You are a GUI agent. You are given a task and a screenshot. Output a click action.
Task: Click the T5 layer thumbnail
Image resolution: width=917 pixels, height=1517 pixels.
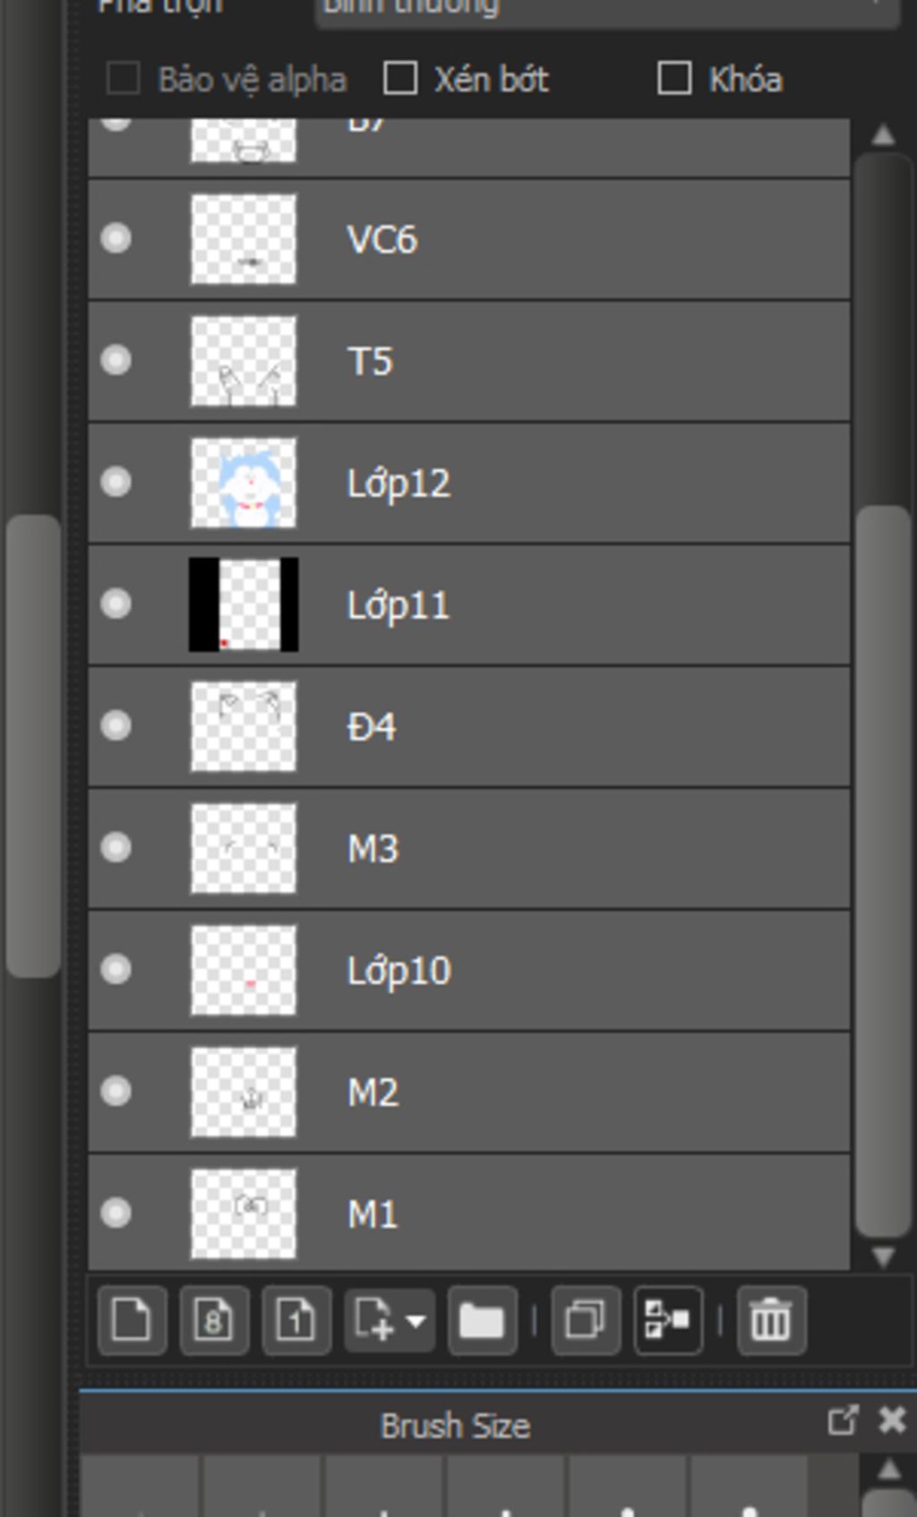244,362
